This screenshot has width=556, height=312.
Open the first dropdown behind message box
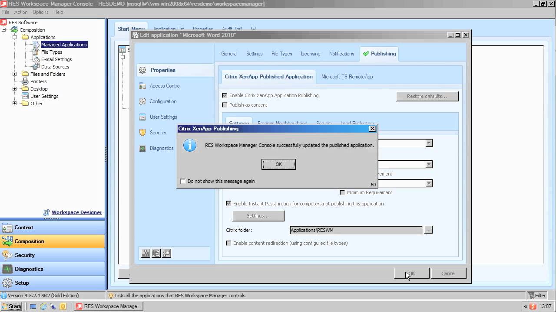click(429, 143)
